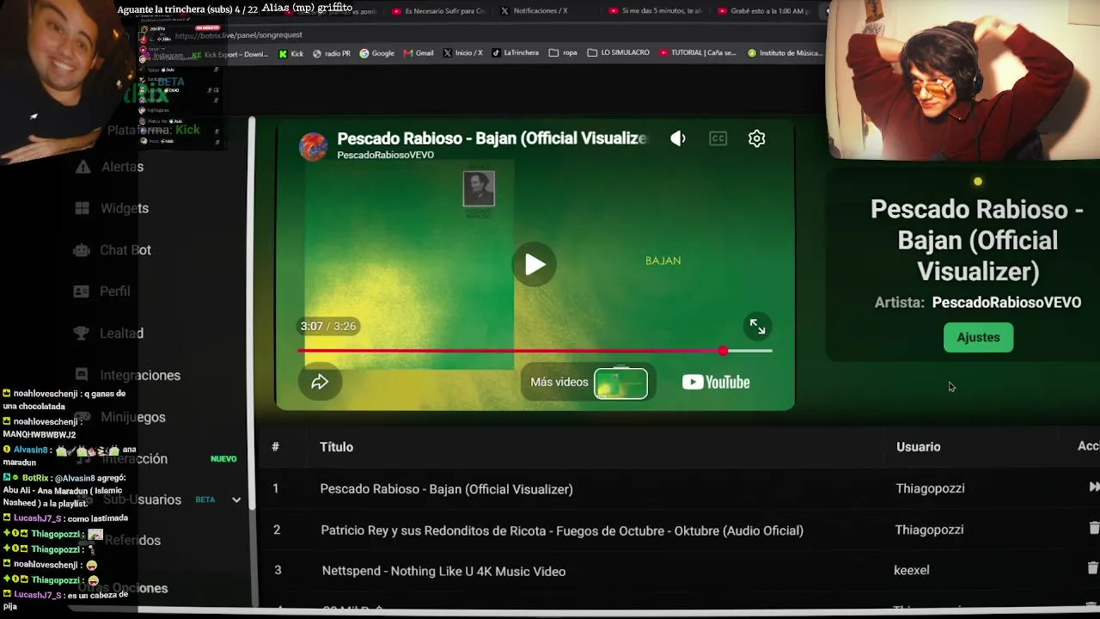
Task: Click PescadoRabiosoVEVO under the player title
Action: [385, 156]
